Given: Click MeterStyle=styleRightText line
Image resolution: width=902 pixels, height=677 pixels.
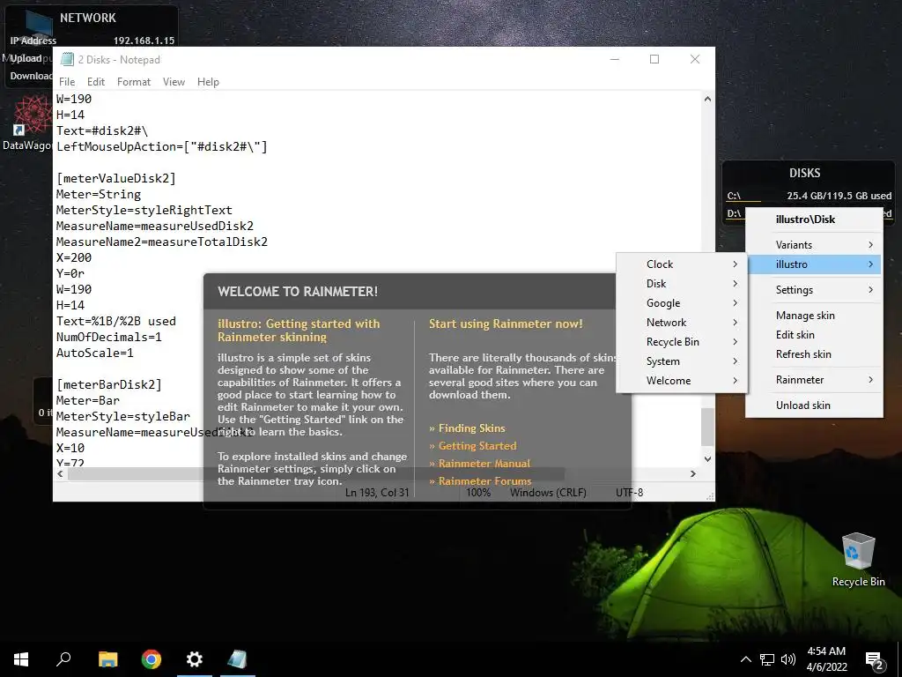Looking at the screenshot, I should click(144, 210).
